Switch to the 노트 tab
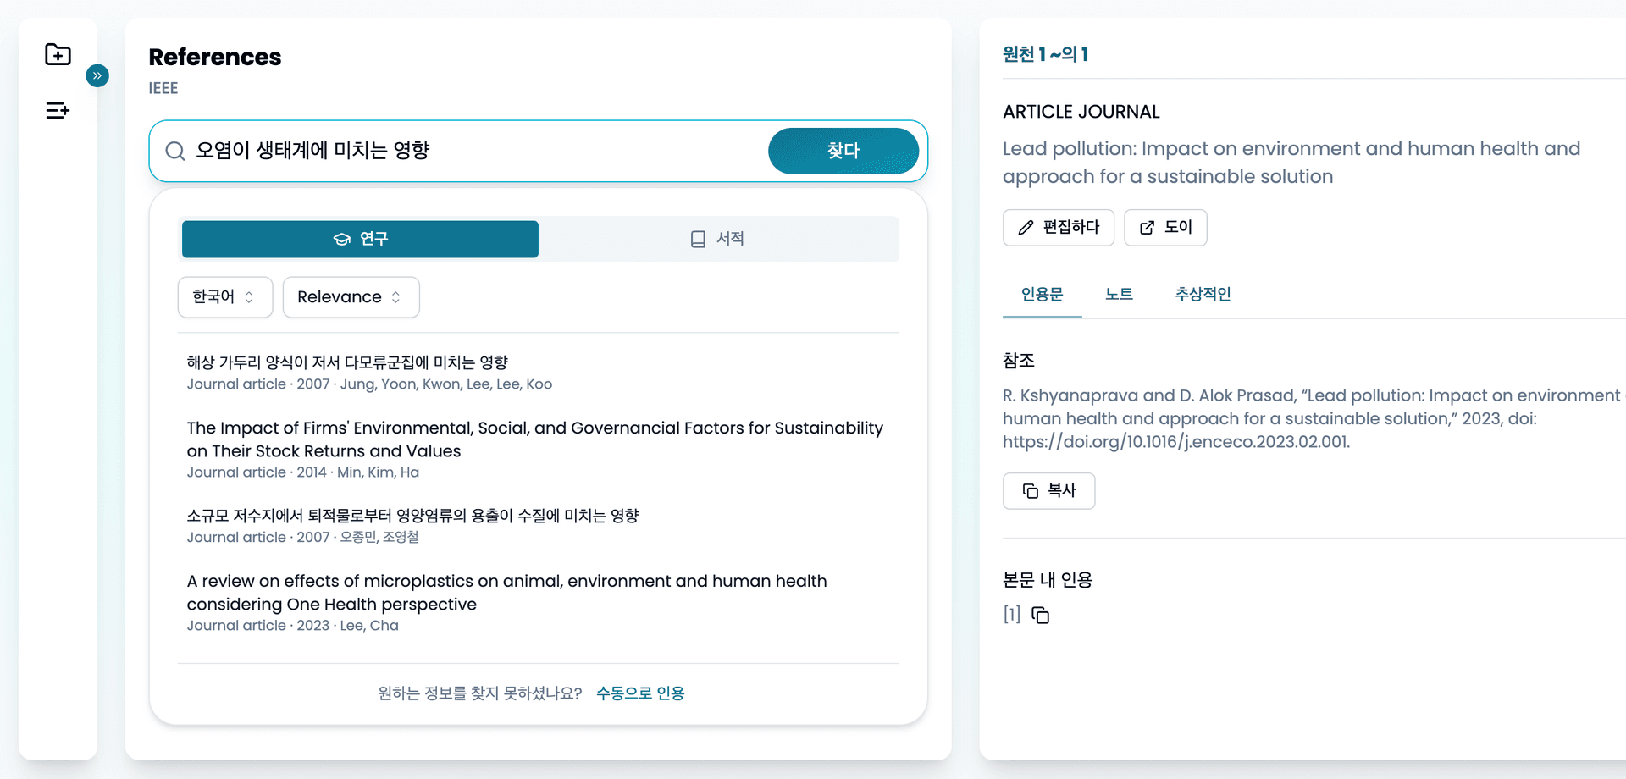This screenshot has width=1626, height=779. 1119,295
